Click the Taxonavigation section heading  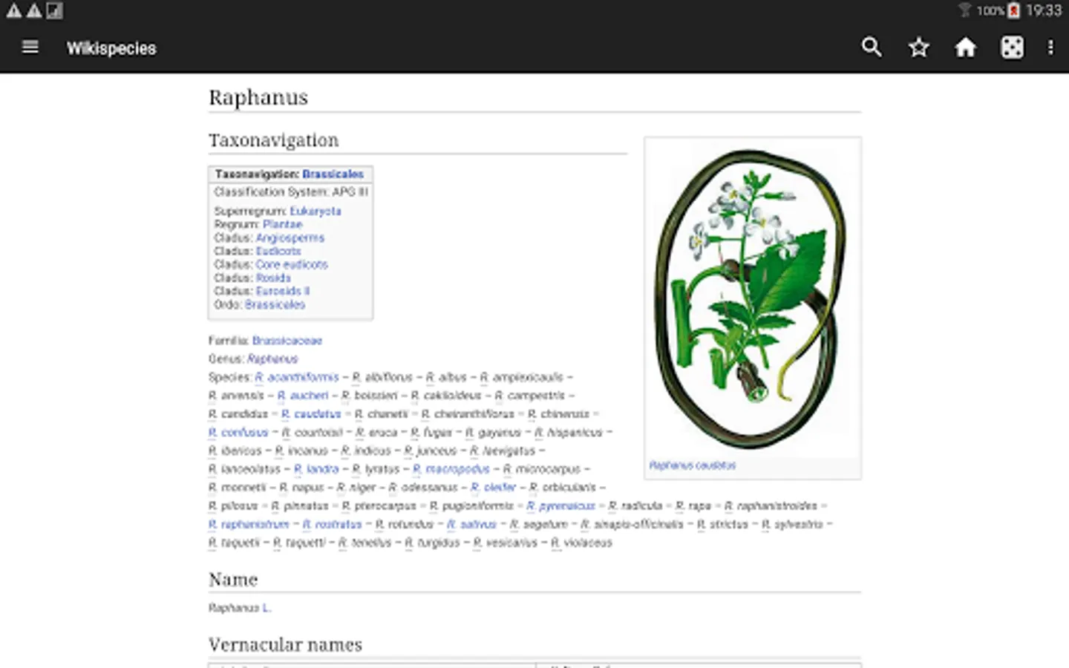pyautogui.click(x=274, y=140)
